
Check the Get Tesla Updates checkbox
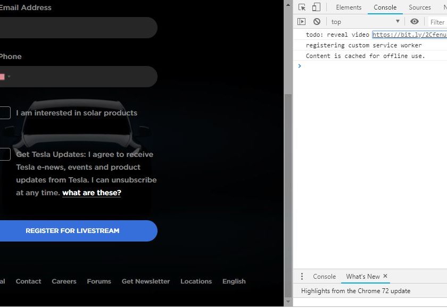5,154
